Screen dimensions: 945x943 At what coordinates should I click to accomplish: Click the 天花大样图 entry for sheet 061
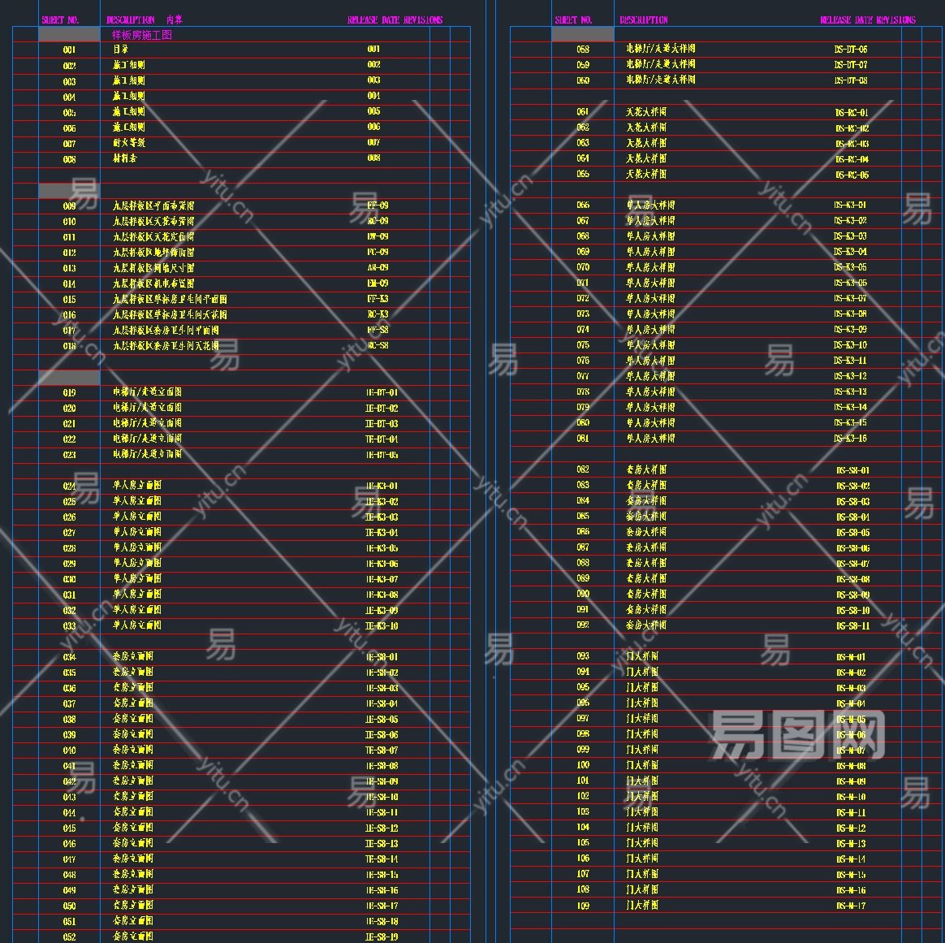pyautogui.click(x=646, y=112)
